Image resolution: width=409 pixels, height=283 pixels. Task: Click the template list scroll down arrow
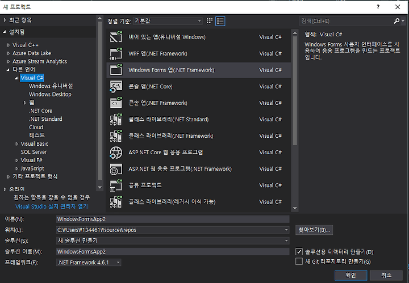tap(295, 208)
